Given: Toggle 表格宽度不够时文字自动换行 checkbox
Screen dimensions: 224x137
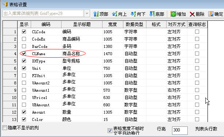Looking at the screenshot, I should [x=110, y=130].
